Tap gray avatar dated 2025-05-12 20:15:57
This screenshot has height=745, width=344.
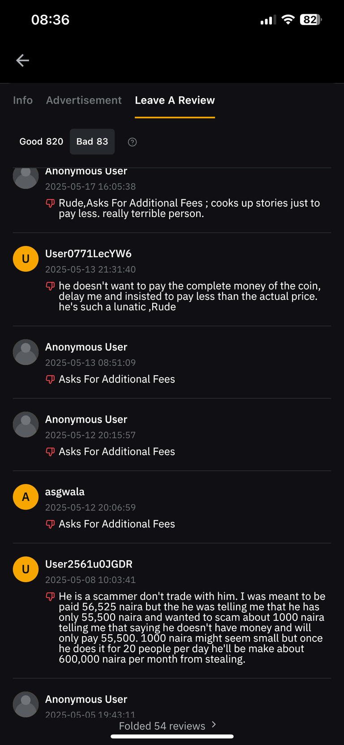26,424
